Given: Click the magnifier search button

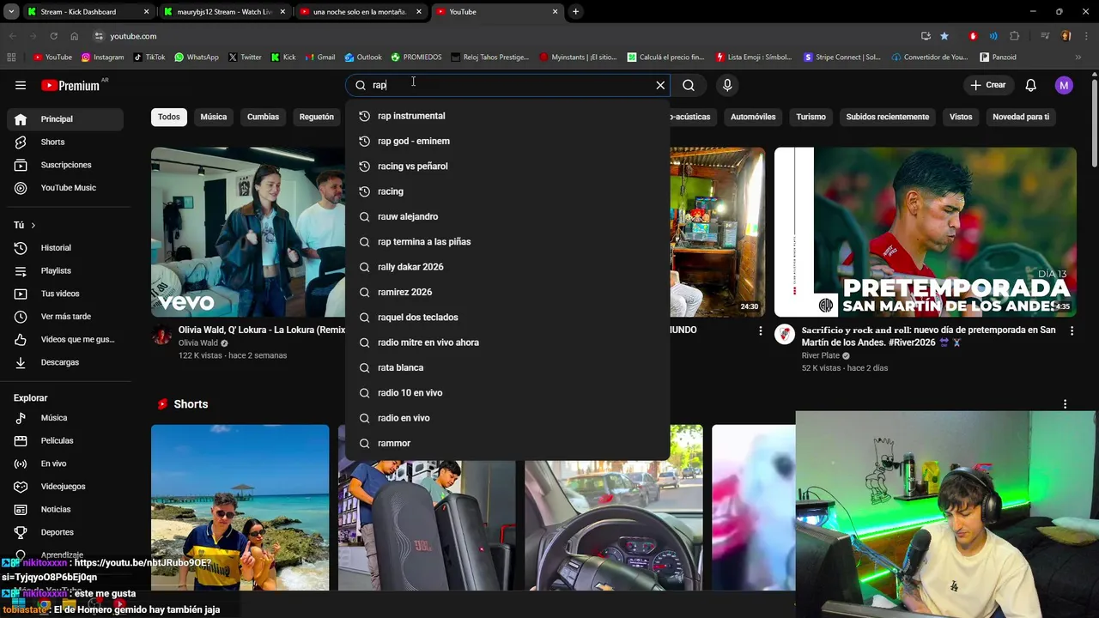Looking at the screenshot, I should pos(689,85).
